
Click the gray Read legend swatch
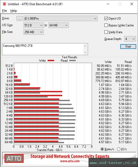(x=72, y=60)
